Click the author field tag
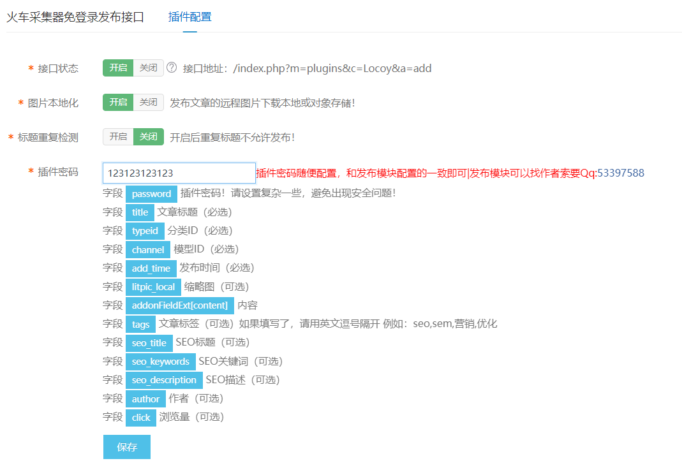 coord(145,399)
